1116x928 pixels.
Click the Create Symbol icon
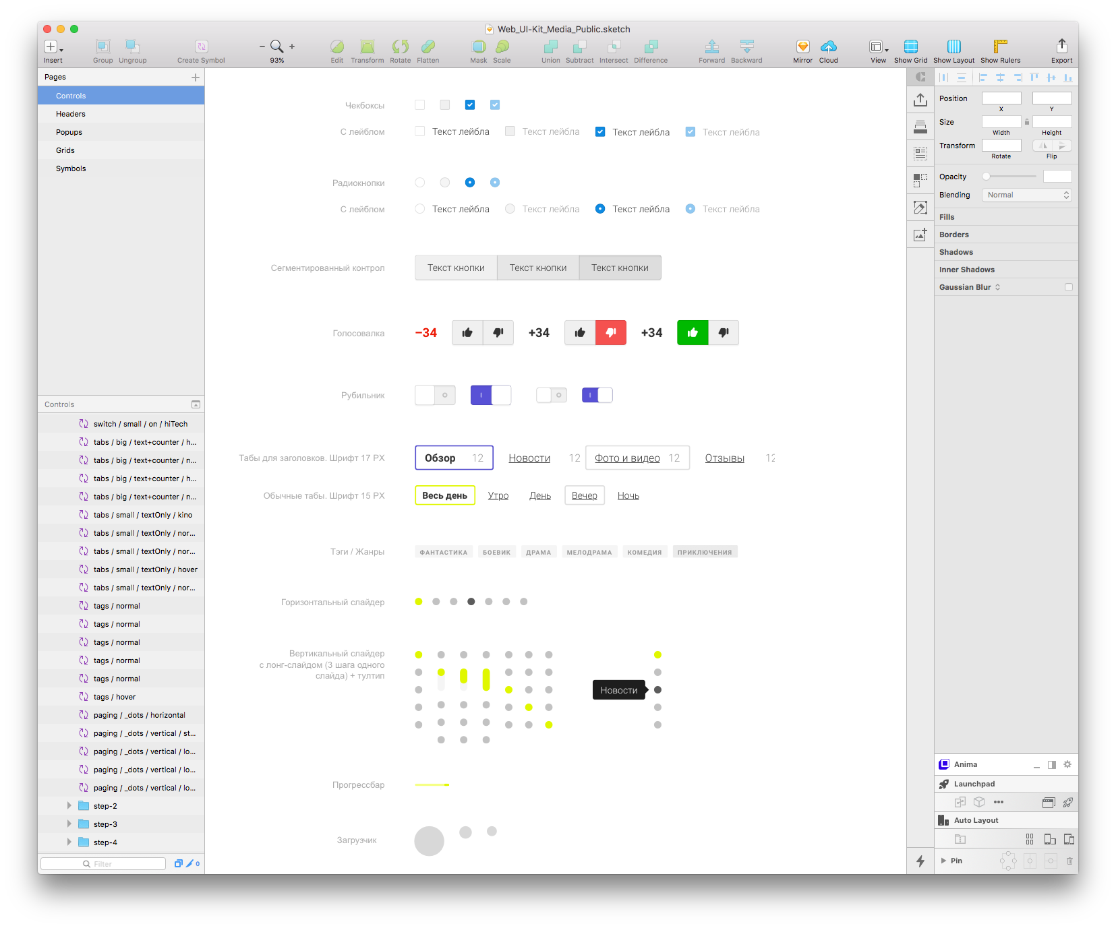point(201,47)
